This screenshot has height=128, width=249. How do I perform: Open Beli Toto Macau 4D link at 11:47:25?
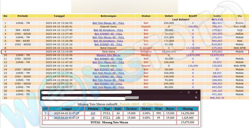[108, 62]
